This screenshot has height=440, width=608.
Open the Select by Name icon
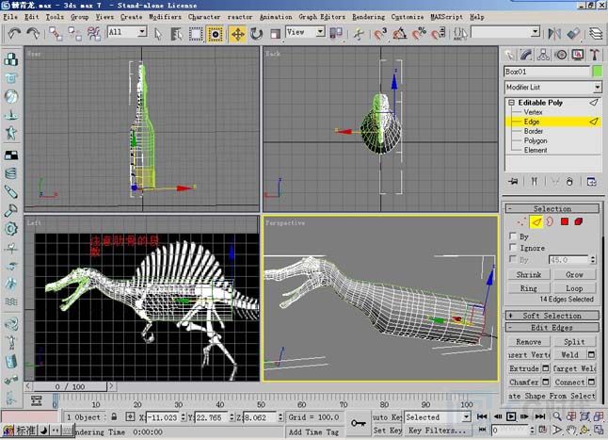point(177,34)
